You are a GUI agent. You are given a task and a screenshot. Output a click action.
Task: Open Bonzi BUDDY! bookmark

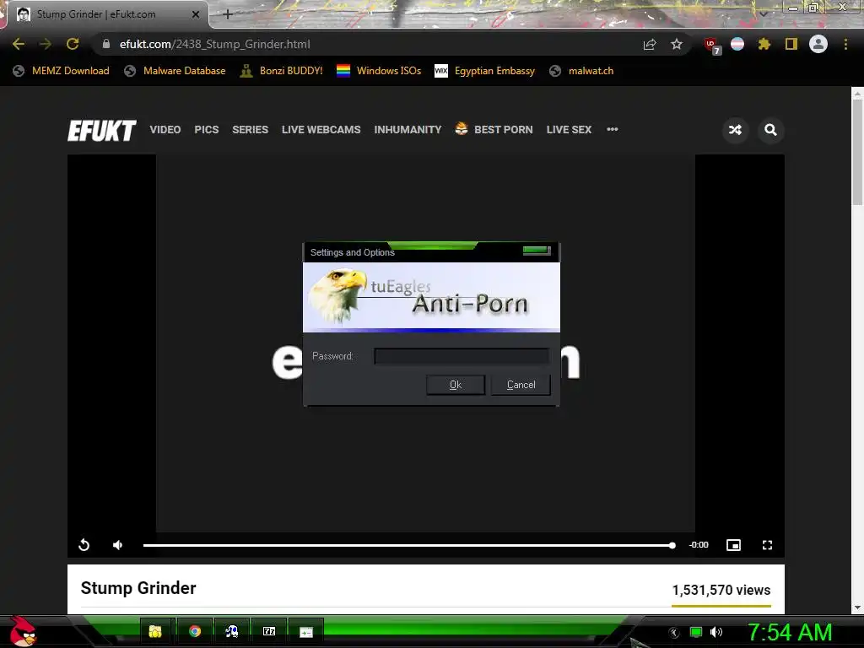282,71
